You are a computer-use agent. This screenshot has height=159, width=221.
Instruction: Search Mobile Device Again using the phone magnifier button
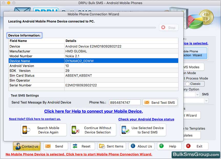(x=44, y=130)
